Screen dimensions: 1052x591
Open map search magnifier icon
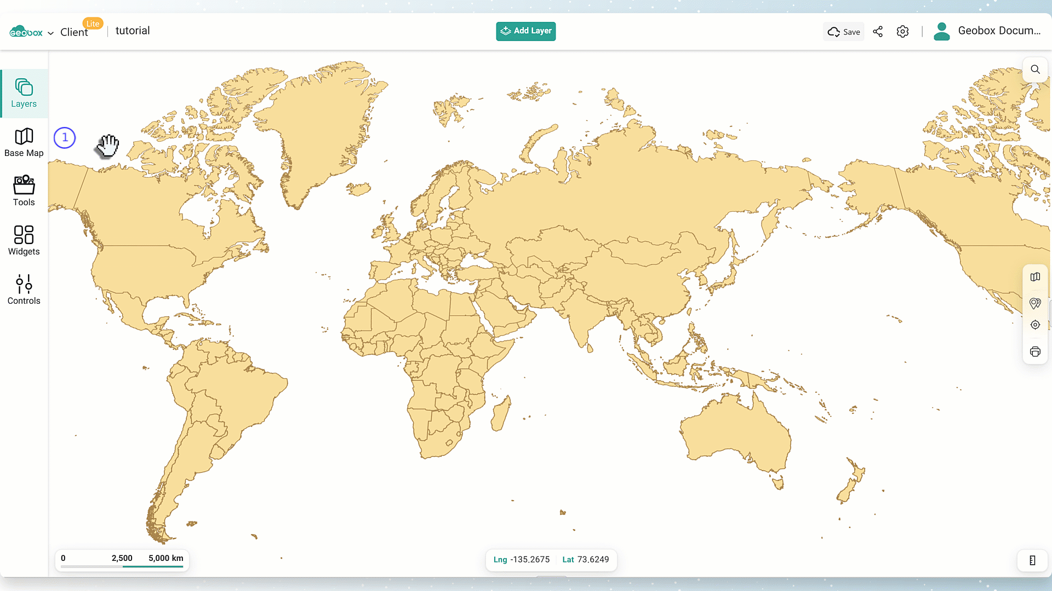point(1035,69)
